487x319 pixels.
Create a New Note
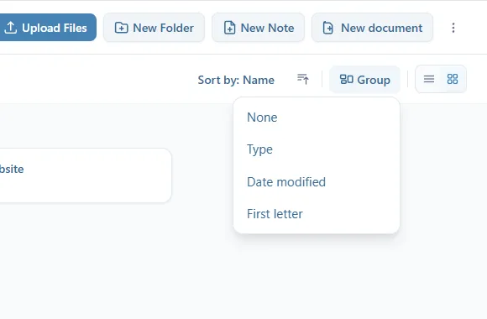258,28
